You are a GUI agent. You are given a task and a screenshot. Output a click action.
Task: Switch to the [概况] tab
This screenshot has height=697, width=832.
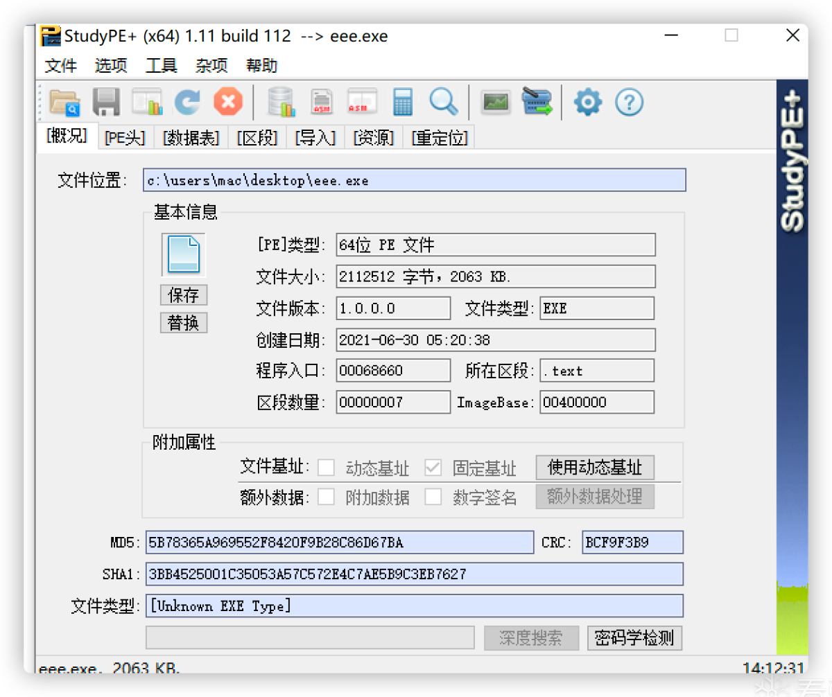click(67, 136)
